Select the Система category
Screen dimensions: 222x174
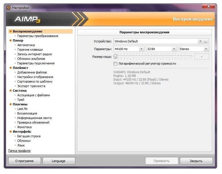click(x=20, y=91)
